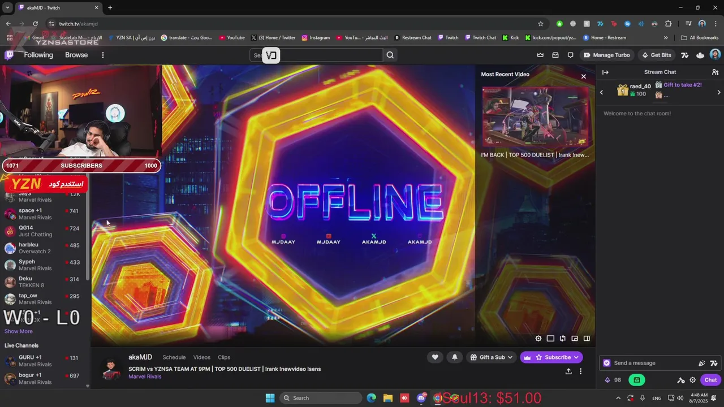This screenshot has width=724, height=407.
Task: Open akaMJD Clips tab
Action: [x=224, y=357]
